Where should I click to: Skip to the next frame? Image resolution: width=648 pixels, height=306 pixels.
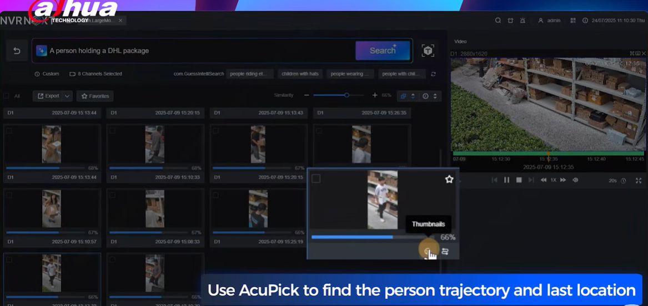(x=531, y=180)
